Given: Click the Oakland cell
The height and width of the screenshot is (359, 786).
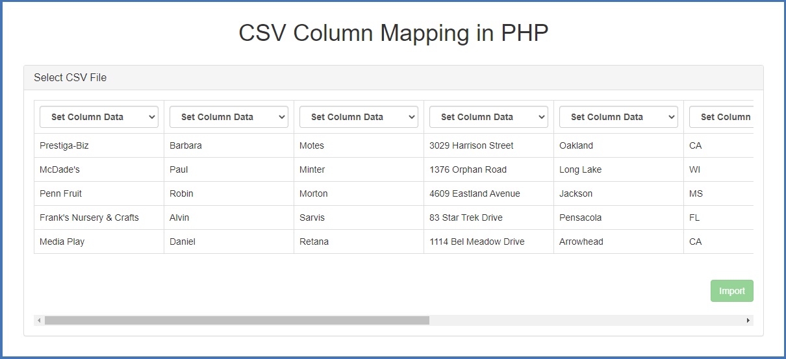Looking at the screenshot, I should pyautogui.click(x=618, y=145).
